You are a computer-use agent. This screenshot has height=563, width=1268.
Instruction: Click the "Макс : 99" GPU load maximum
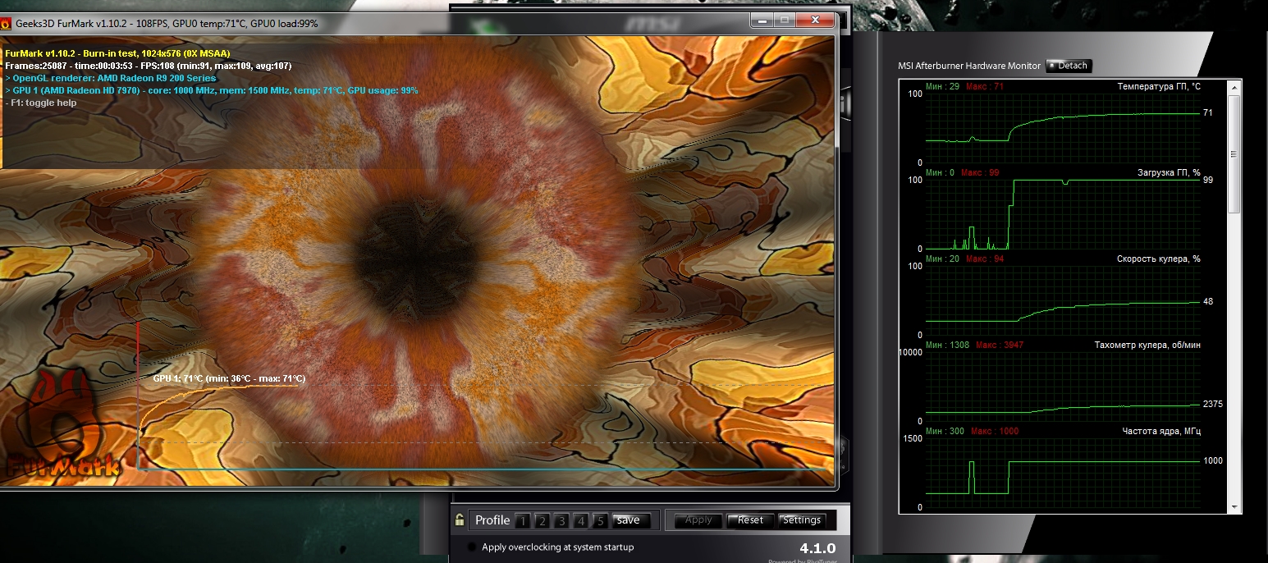tap(980, 172)
